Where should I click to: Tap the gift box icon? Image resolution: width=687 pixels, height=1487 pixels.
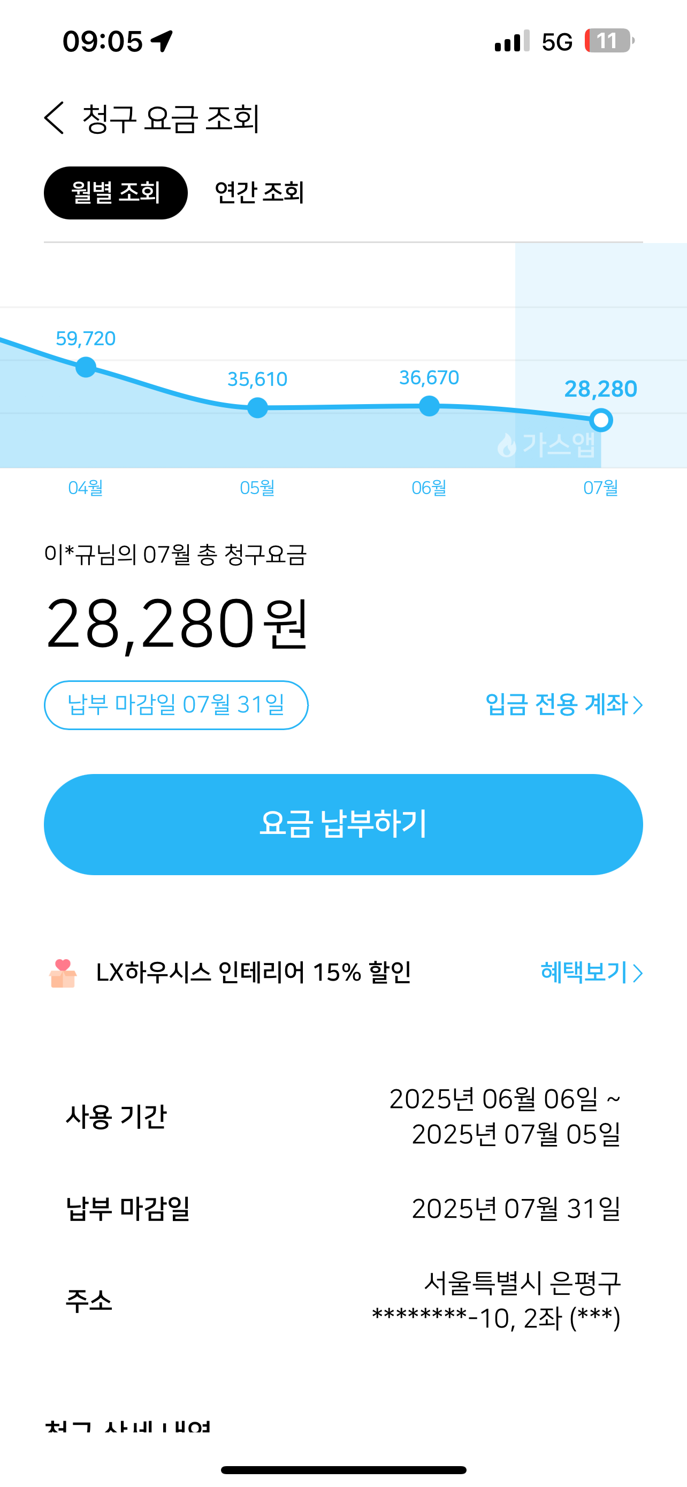coord(63,973)
